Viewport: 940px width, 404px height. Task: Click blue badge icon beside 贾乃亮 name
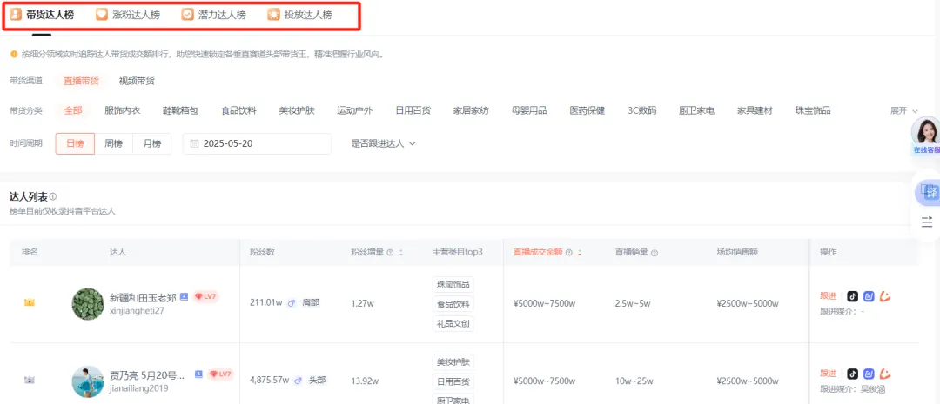pos(198,374)
